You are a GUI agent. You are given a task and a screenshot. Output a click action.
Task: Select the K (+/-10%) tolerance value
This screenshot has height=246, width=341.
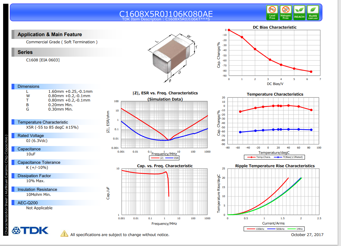point(37,168)
